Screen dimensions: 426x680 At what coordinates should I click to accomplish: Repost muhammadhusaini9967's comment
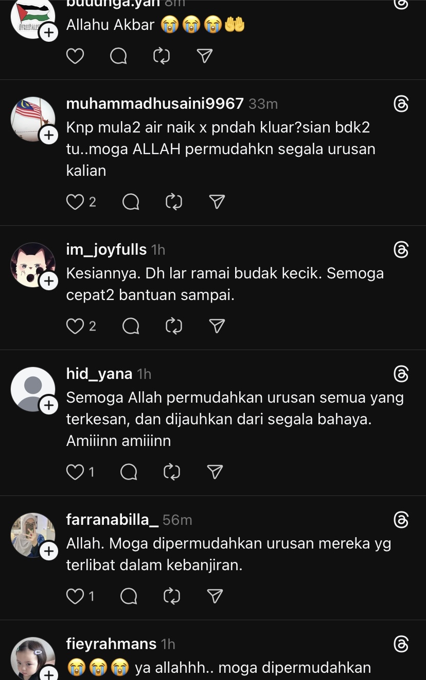[x=174, y=202]
